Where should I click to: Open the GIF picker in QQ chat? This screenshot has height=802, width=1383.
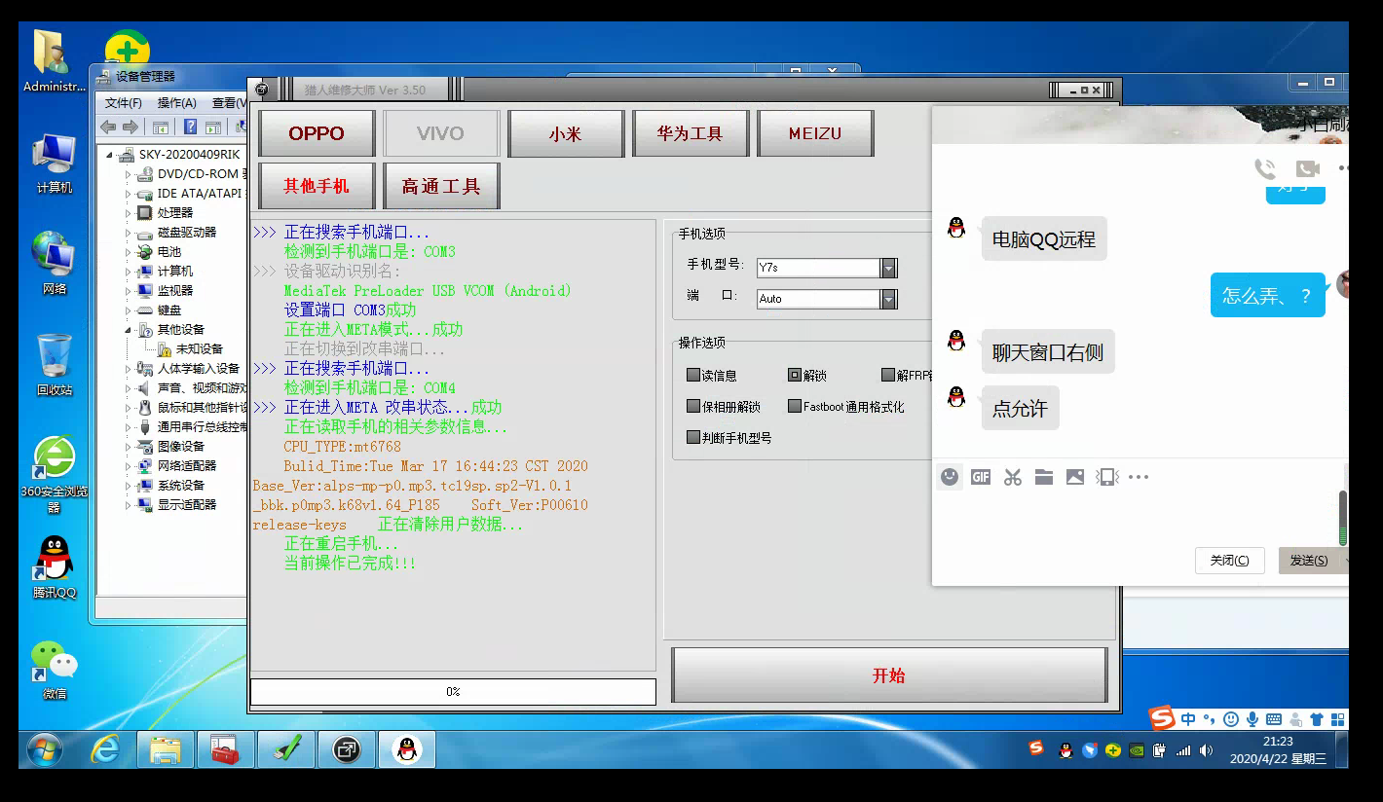pos(981,477)
